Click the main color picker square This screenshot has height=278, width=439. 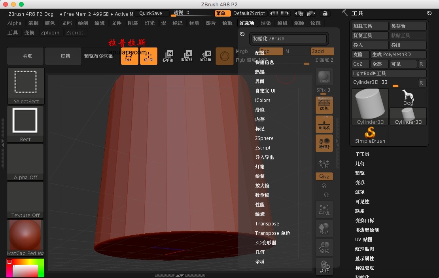tap(25, 268)
